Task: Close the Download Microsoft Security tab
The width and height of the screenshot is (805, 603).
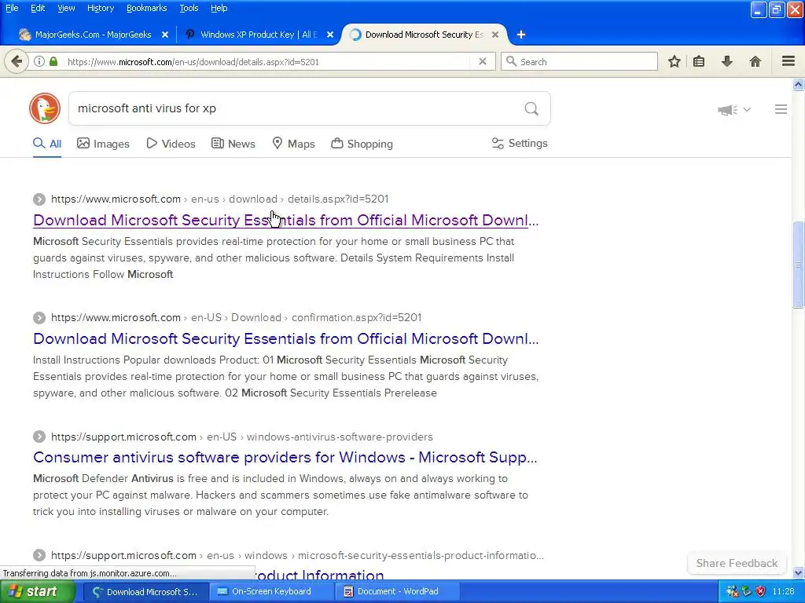Action: coord(495,35)
